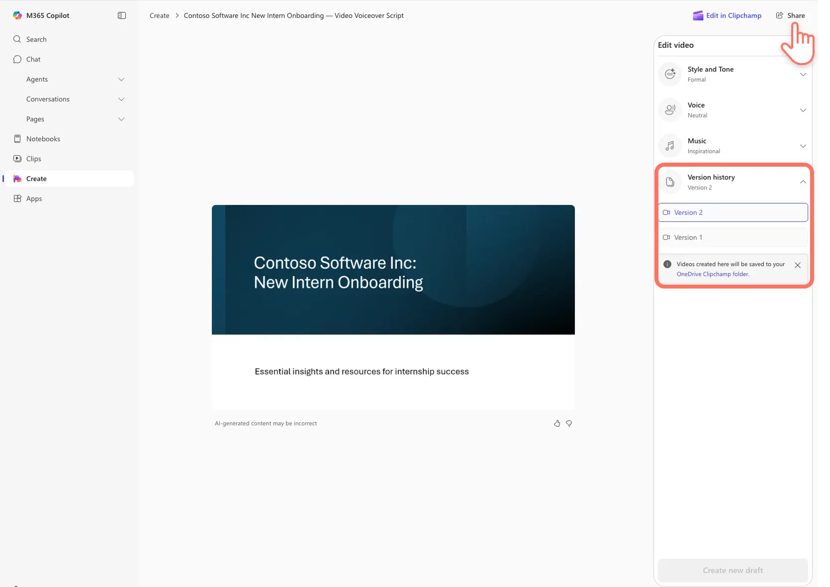Image resolution: width=830 pixels, height=587 pixels.
Task: Open Notebooks from the sidebar
Action: 70,139
